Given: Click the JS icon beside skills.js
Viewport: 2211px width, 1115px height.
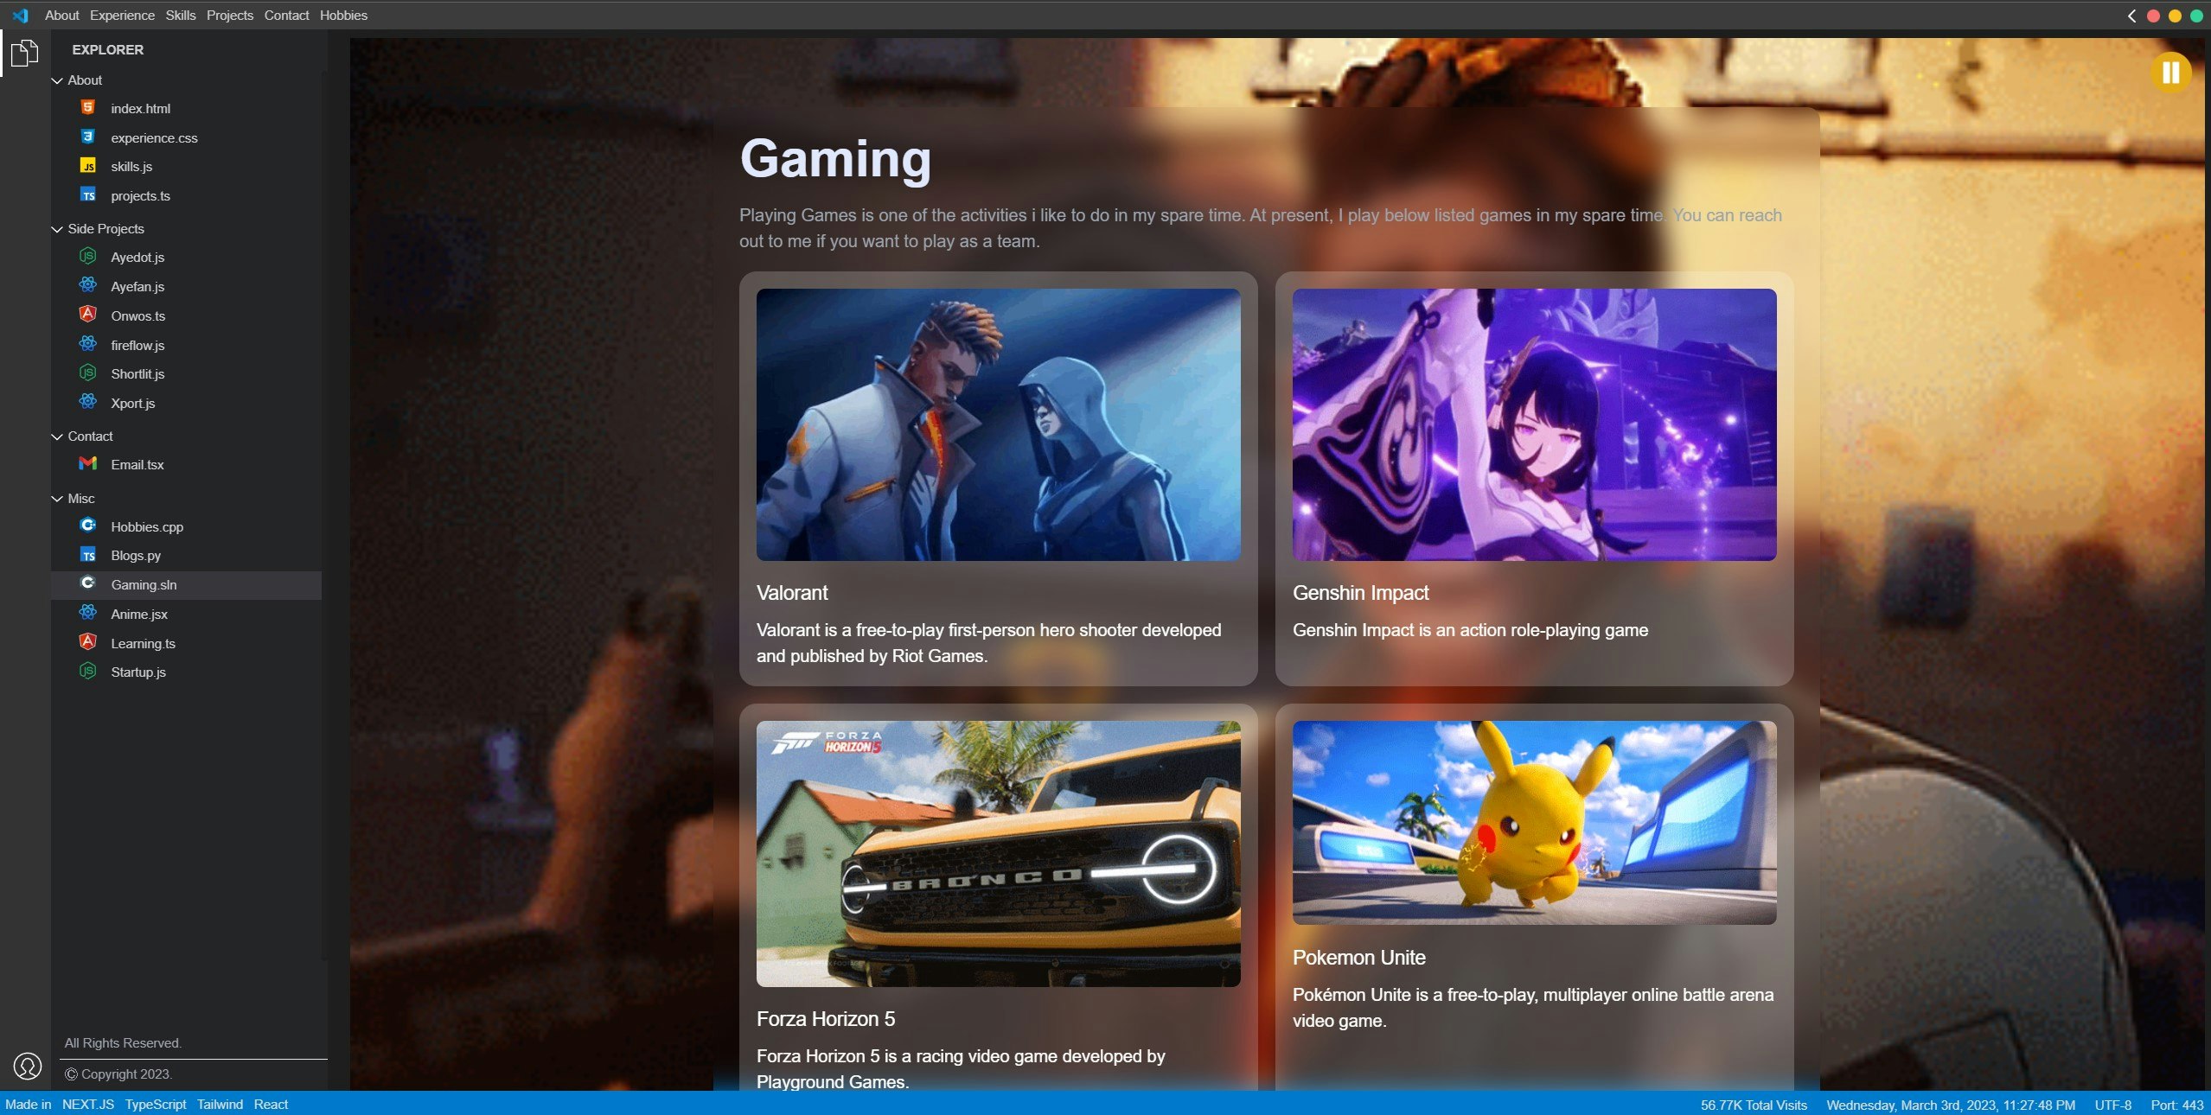Looking at the screenshot, I should pyautogui.click(x=87, y=166).
